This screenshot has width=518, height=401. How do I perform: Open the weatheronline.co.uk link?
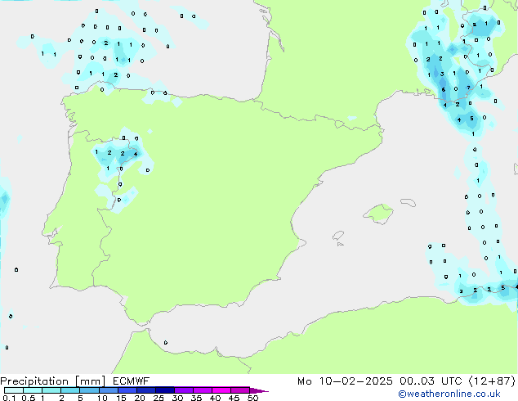449,394
